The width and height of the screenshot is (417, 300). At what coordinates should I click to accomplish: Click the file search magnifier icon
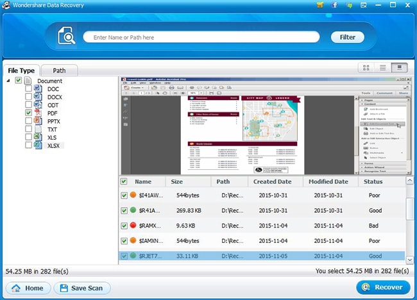(67, 36)
